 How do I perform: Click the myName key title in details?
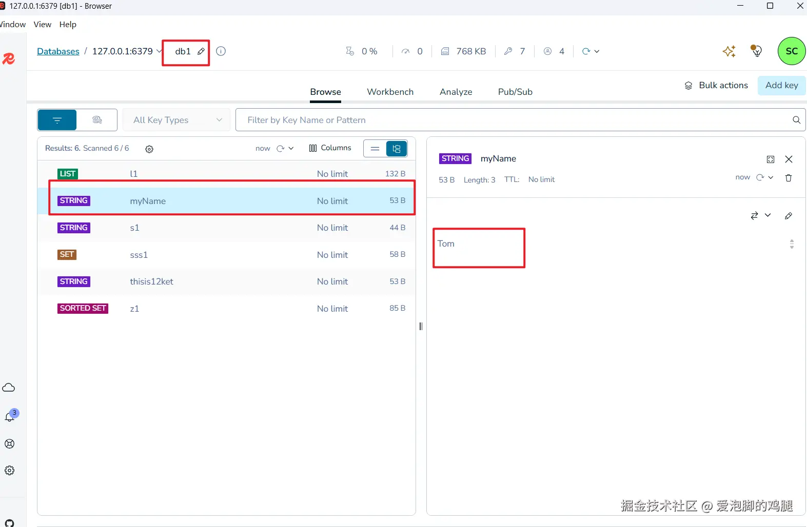coord(498,159)
